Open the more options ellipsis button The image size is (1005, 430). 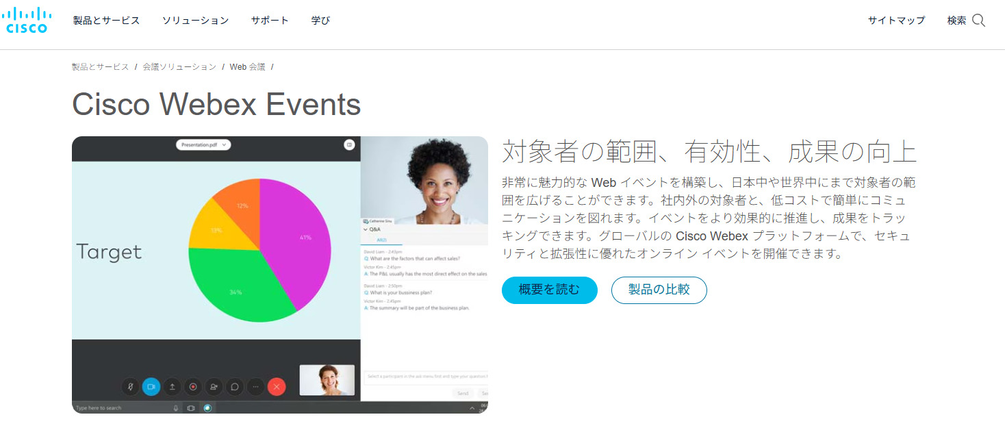(255, 386)
